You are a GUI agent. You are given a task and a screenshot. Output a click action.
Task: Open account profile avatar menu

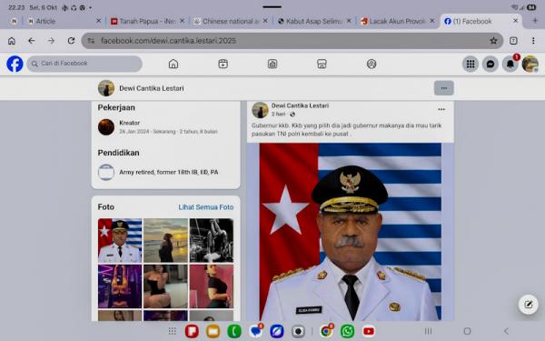click(530, 64)
